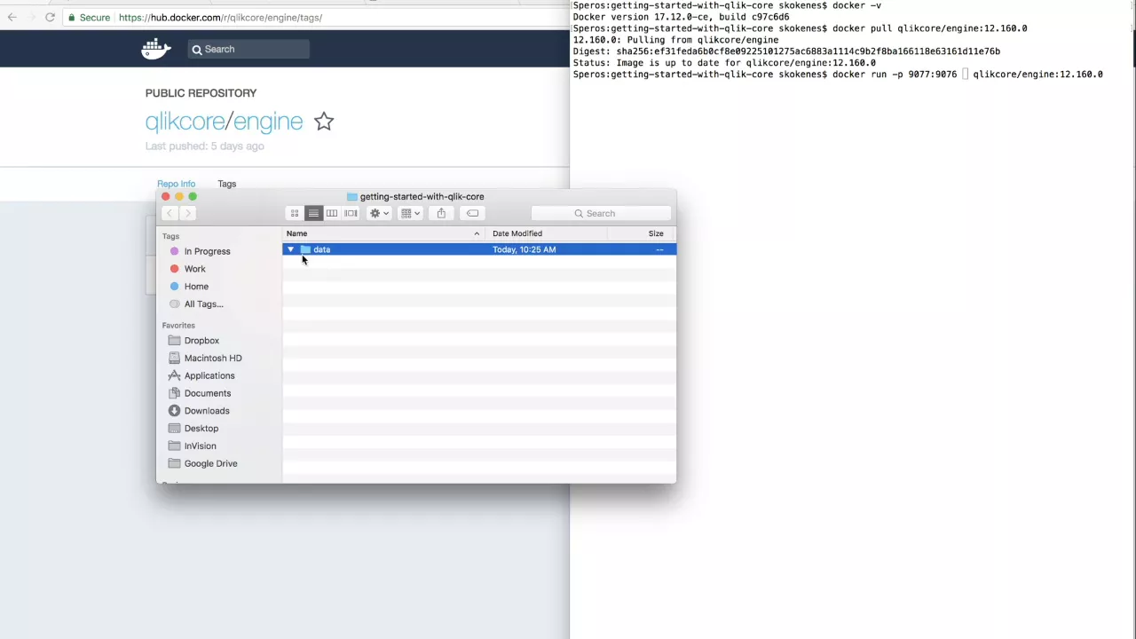Click the Finder search field

coord(601,213)
